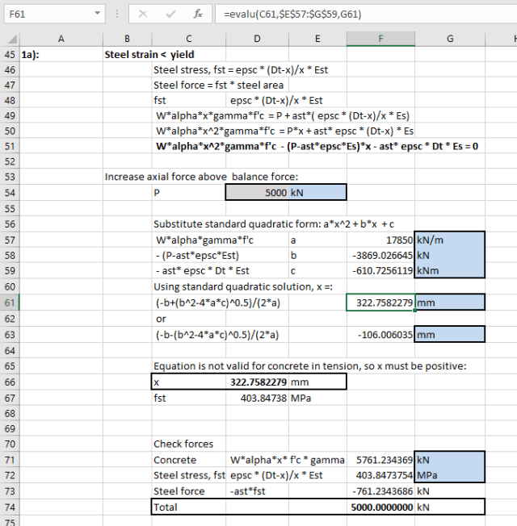The image size is (517, 526).
Task: Open the Name Box dropdown arrow
Action: pos(97,15)
